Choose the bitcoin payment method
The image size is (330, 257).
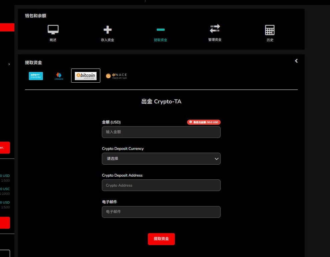pos(86,76)
